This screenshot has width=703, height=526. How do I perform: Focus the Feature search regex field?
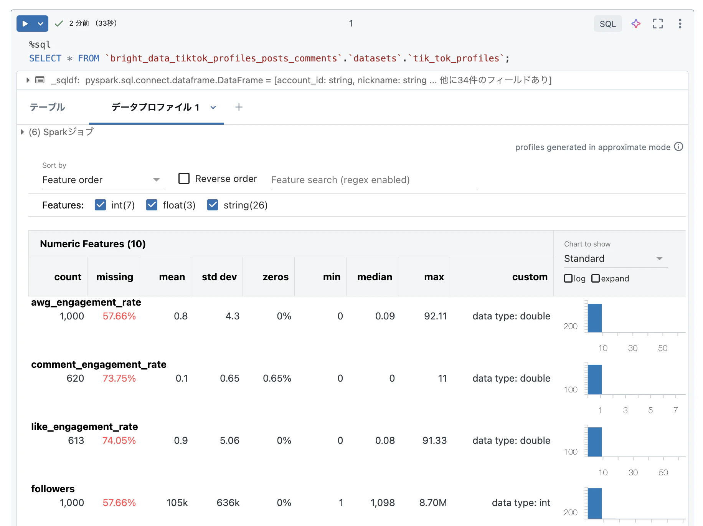(375, 180)
